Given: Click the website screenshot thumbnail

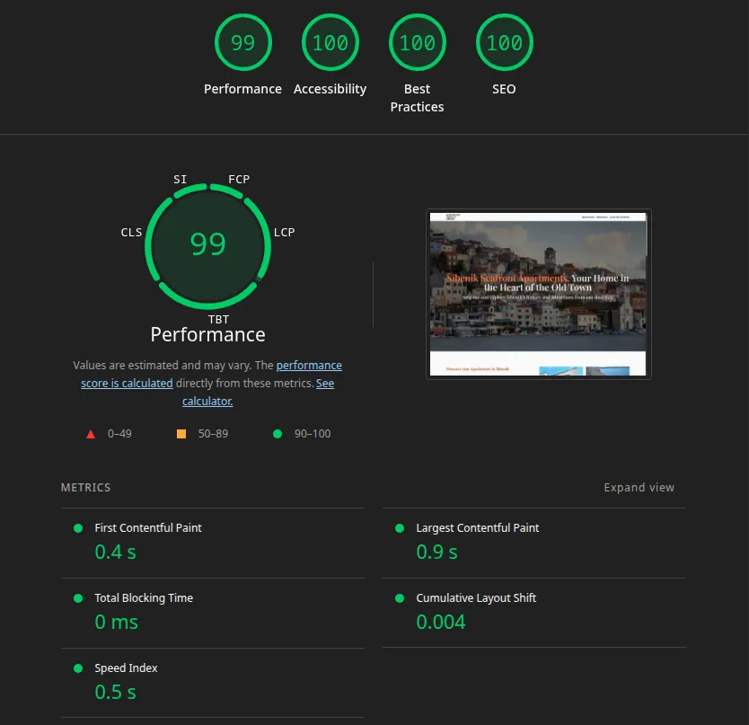Looking at the screenshot, I should (538, 294).
